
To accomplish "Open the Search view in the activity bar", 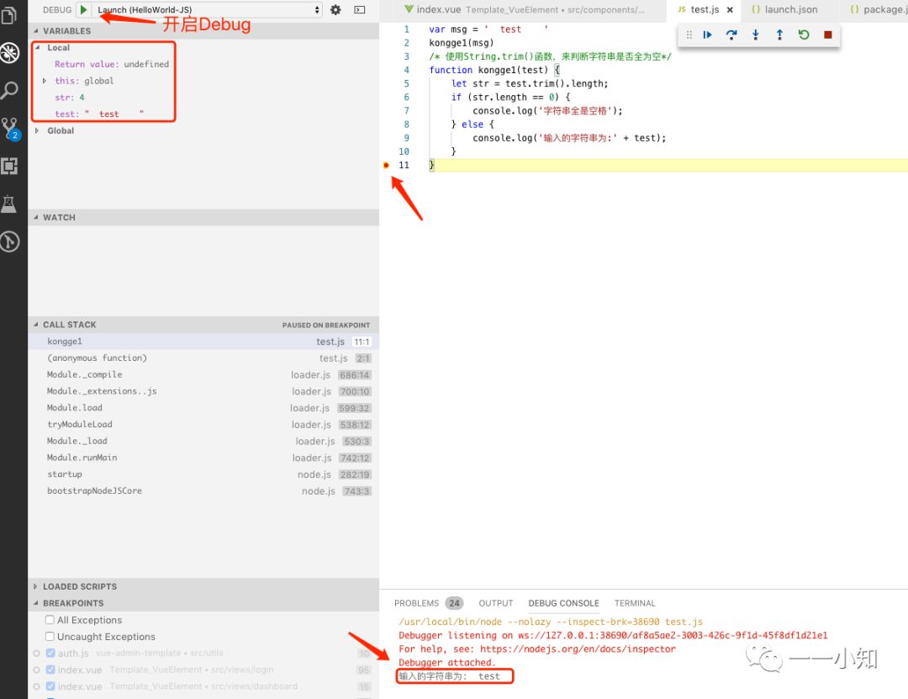I will 9,90.
